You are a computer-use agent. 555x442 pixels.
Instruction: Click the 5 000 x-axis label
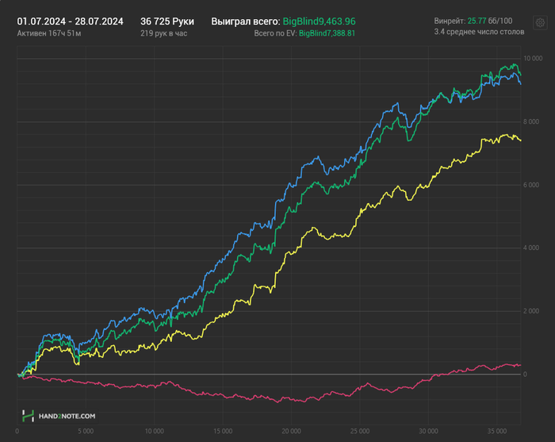[86, 431]
